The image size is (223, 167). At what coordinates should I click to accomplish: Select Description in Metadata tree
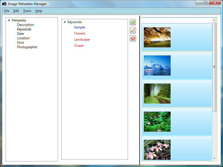(x=25, y=25)
